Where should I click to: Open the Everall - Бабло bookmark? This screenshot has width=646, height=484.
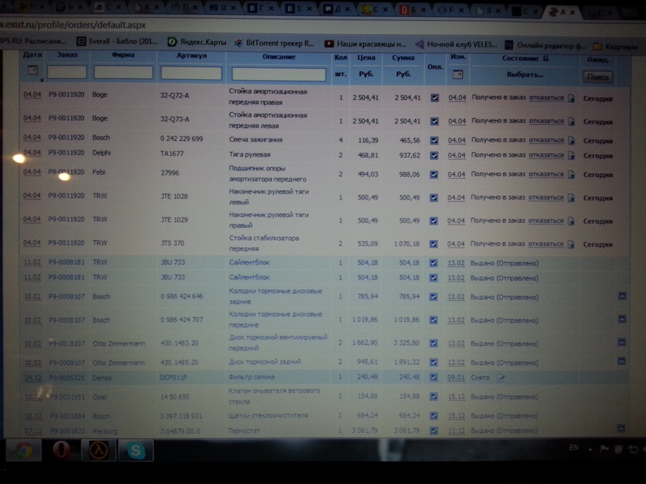coord(117,41)
